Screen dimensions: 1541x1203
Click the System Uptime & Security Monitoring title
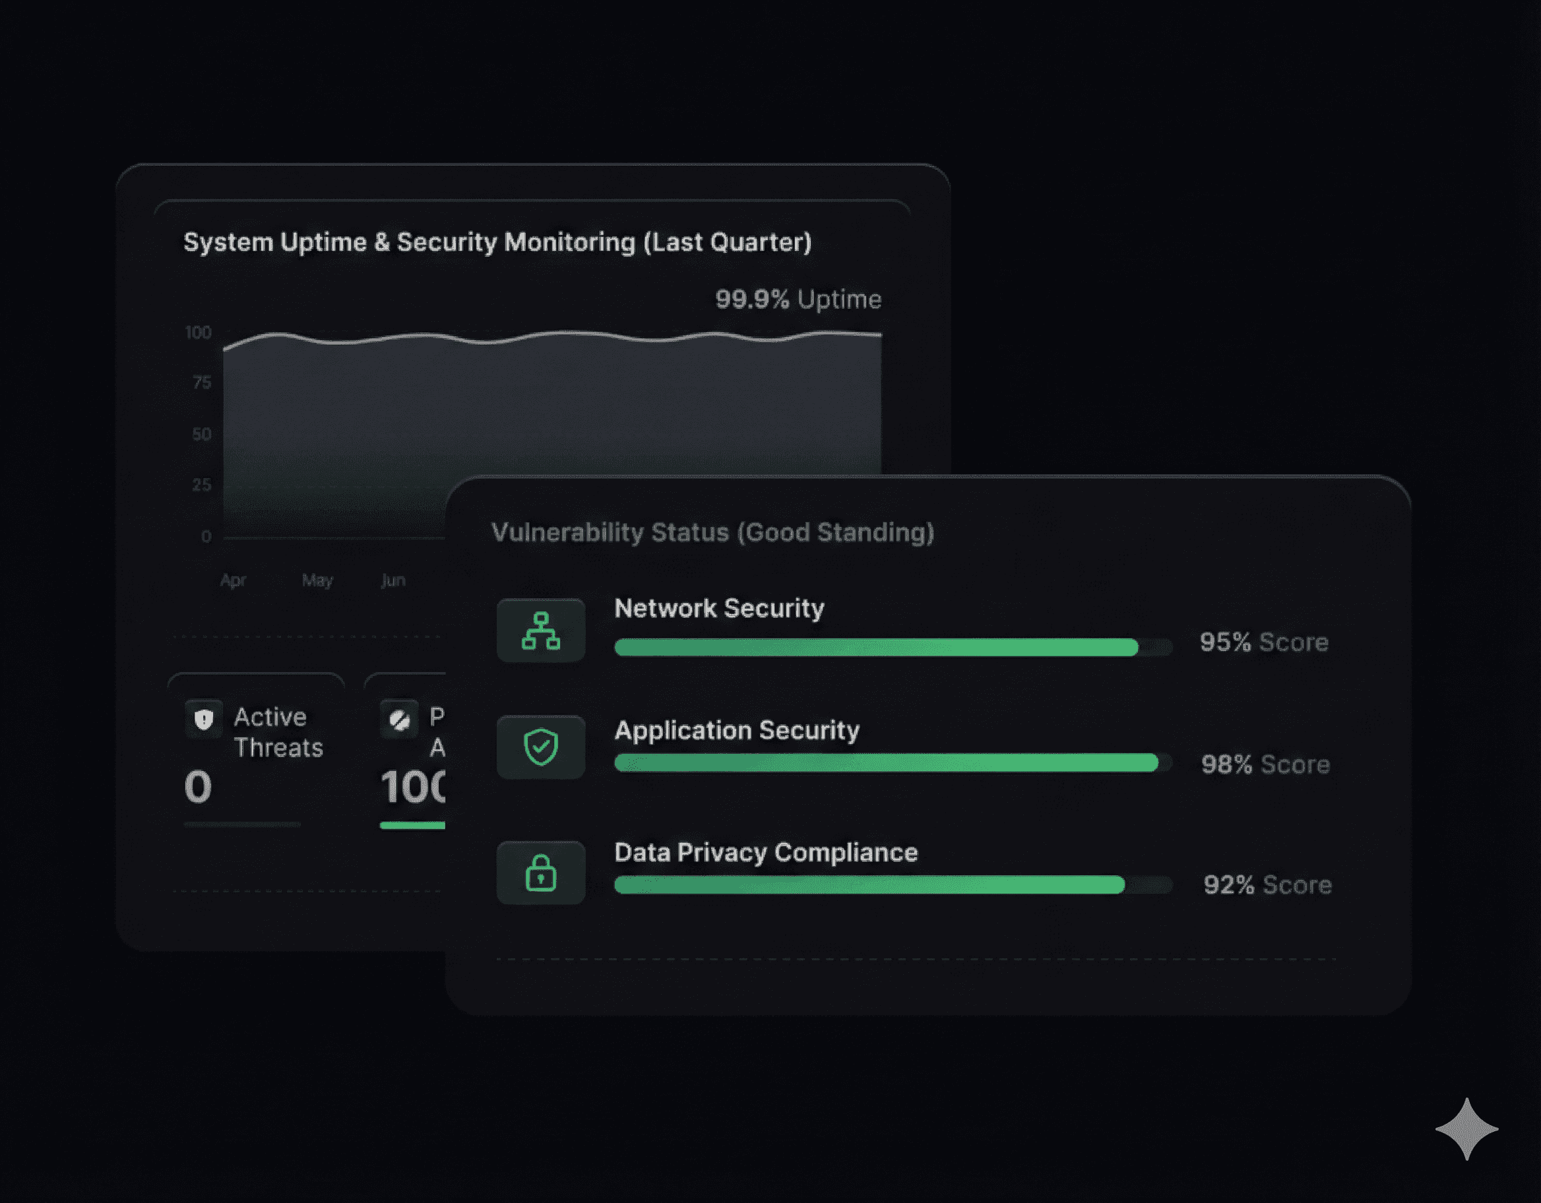coord(497,242)
